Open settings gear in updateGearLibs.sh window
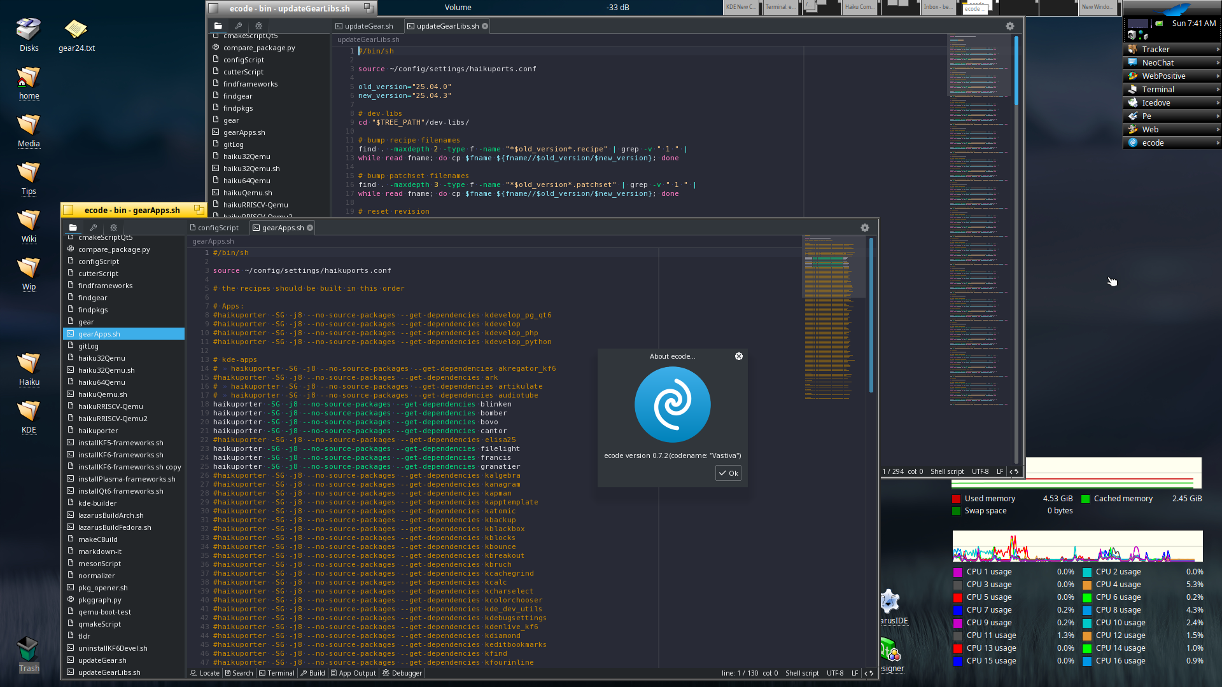Viewport: 1222px width, 687px height. click(1010, 26)
